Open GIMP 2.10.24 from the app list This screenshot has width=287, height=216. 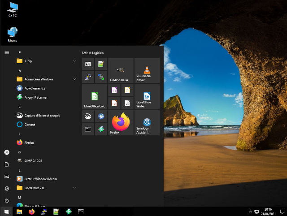46,160
